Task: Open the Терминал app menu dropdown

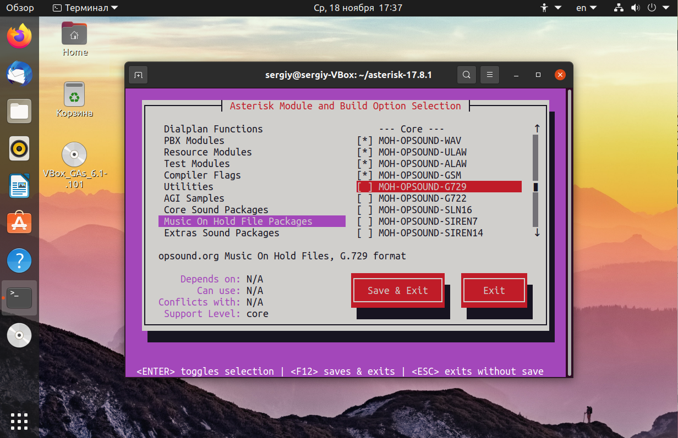Action: tap(85, 8)
